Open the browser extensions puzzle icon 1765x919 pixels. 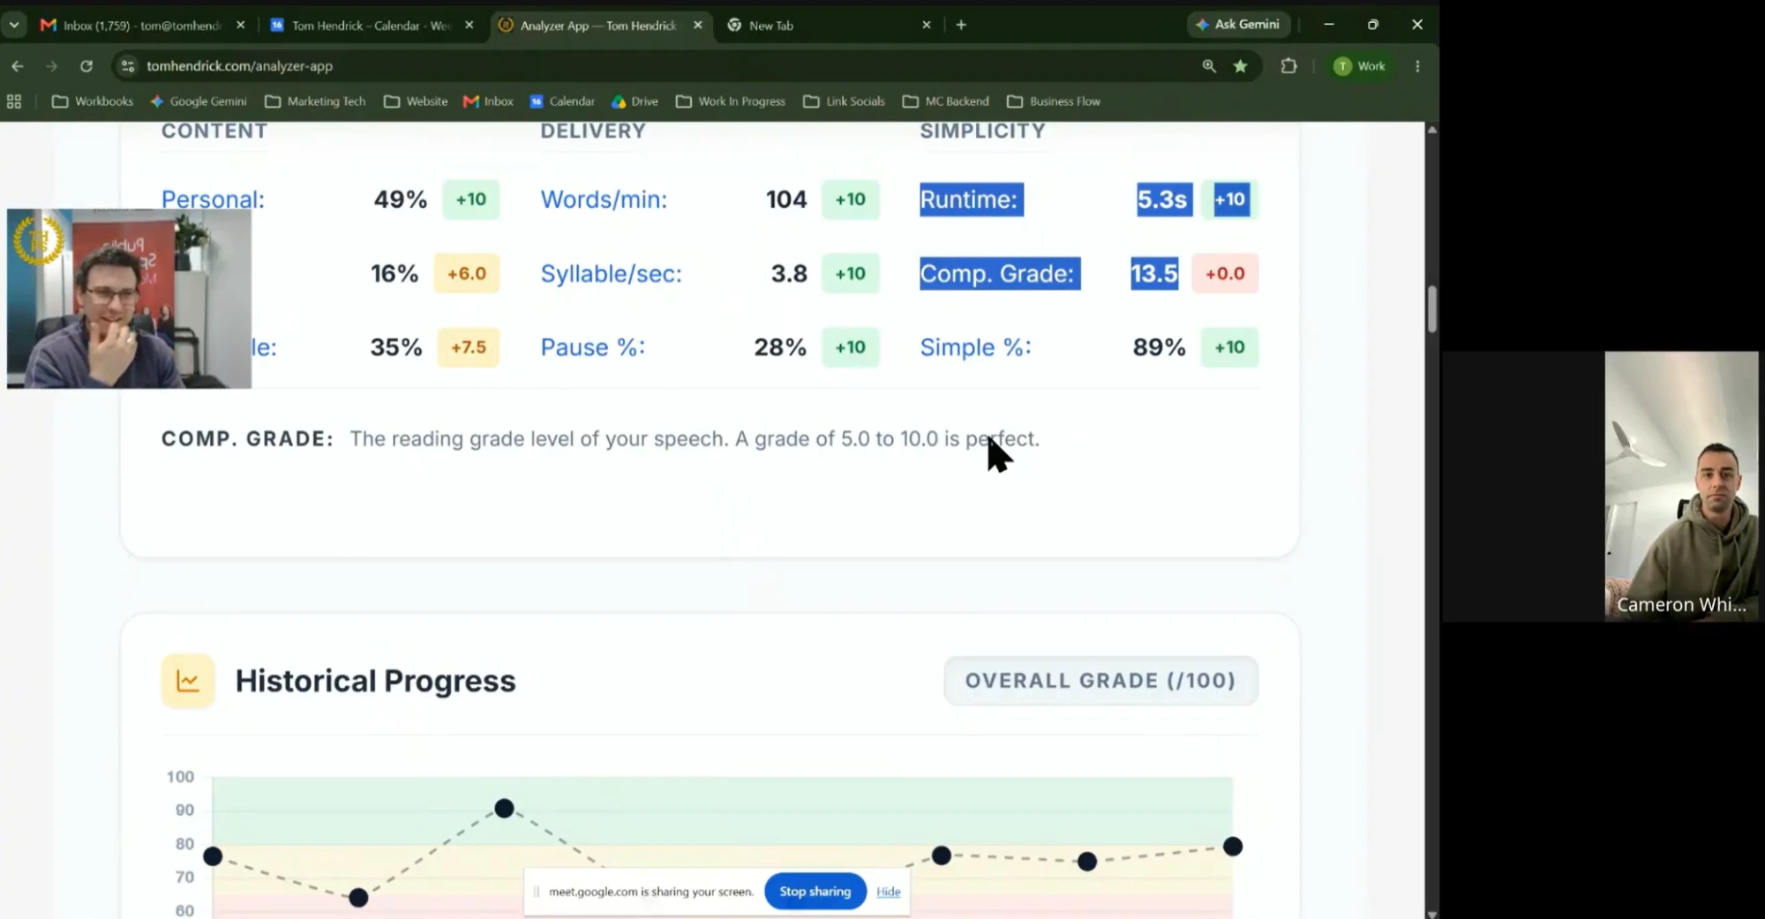coord(1288,66)
